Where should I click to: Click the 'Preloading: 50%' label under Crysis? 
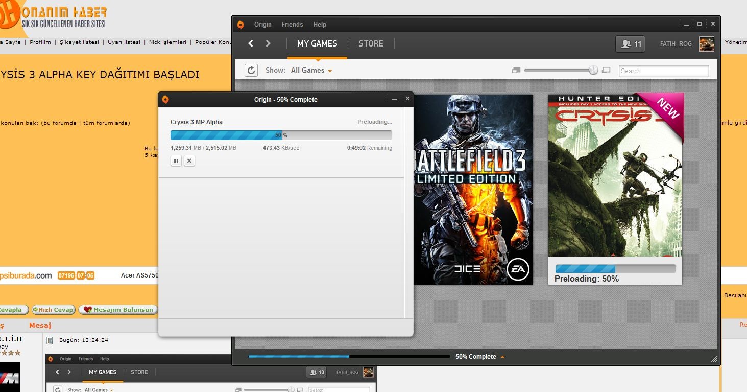click(x=587, y=279)
